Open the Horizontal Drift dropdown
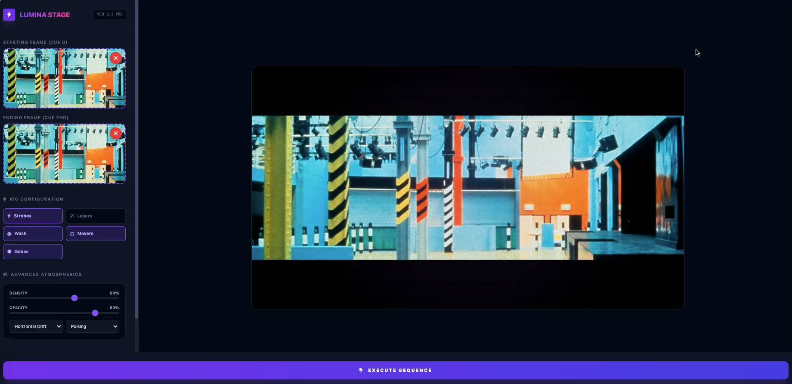The width and height of the screenshot is (792, 384). (x=36, y=327)
